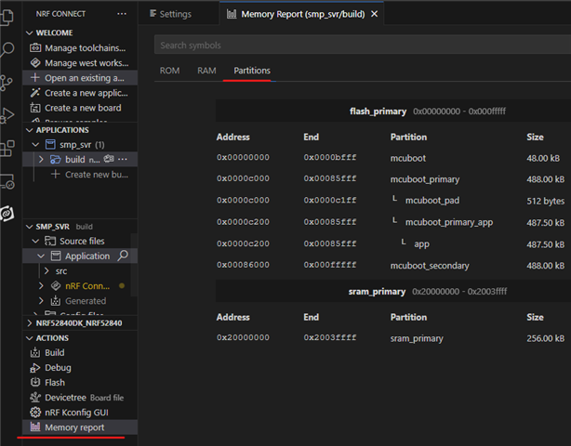The height and width of the screenshot is (446, 571).
Task: Click Manage west workspace item
Action: [x=80, y=63]
